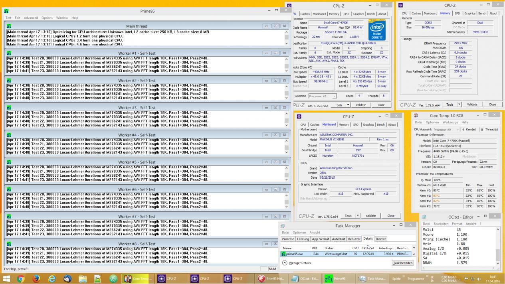The height and width of the screenshot is (284, 505).
Task: Click OC.txt Editor notepad icon
Action: coord(424,217)
